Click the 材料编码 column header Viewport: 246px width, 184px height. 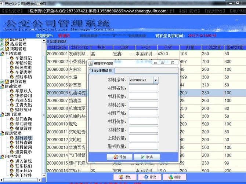(57, 47)
